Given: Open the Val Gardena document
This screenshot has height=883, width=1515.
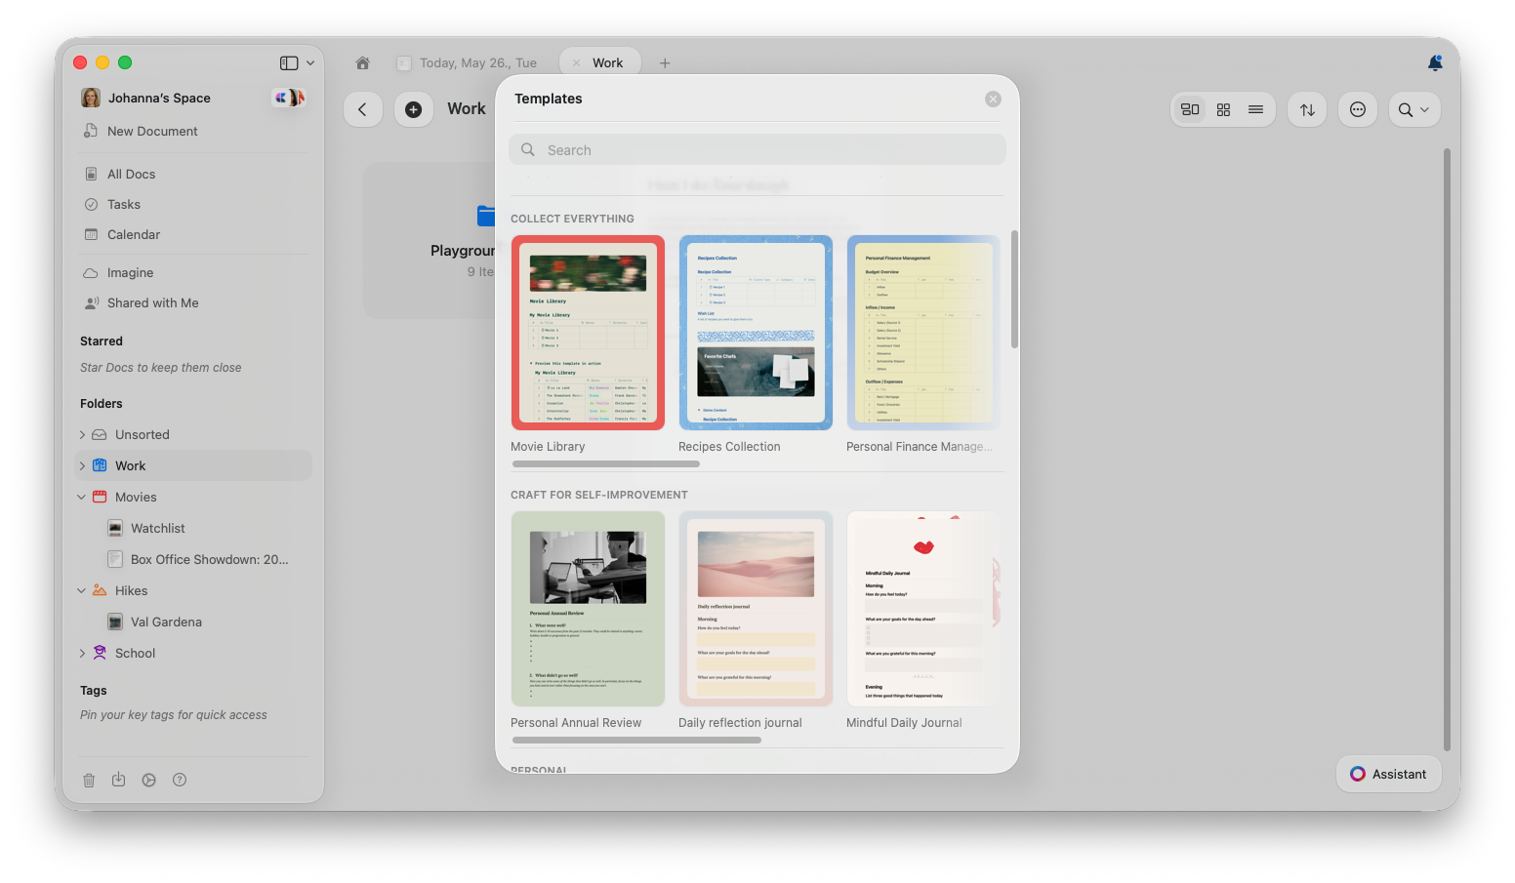Looking at the screenshot, I should [166, 622].
